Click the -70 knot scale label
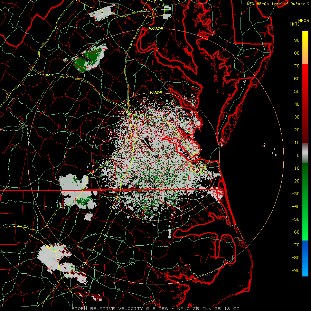 295,245
